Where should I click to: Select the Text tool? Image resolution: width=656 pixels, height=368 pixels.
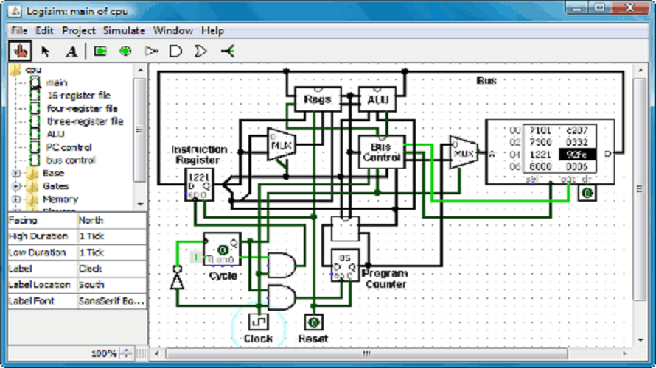[x=71, y=52]
